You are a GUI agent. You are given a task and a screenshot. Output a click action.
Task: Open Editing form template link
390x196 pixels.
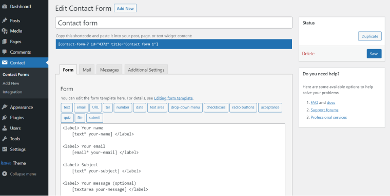[x=173, y=98]
